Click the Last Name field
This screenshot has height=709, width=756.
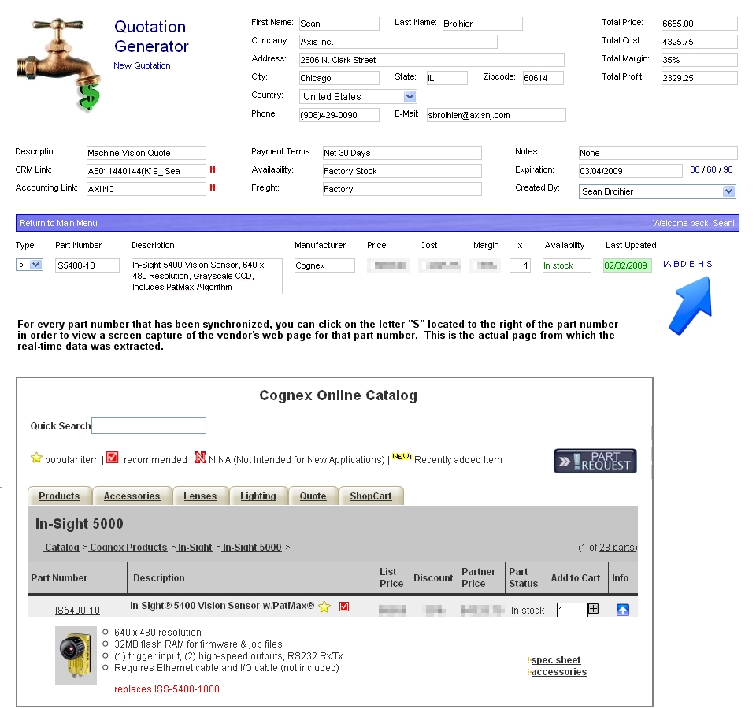pos(482,24)
